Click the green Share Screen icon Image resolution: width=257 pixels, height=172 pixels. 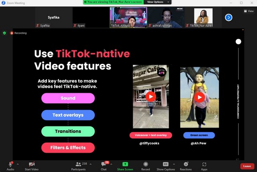coord(125,164)
